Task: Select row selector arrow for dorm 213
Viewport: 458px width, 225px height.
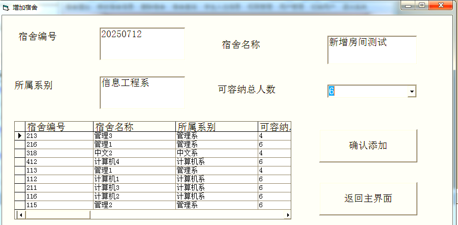Action: [x=20, y=136]
